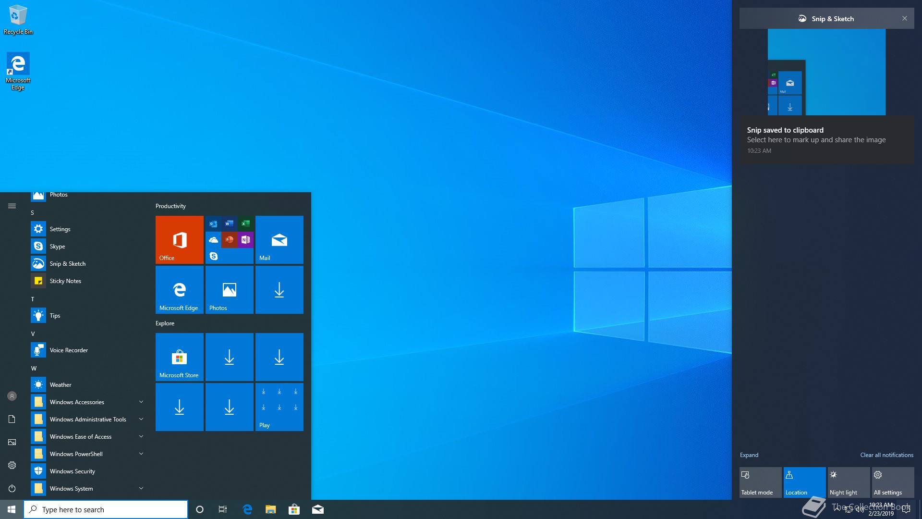Open Pictures from the Start rail

(12, 442)
